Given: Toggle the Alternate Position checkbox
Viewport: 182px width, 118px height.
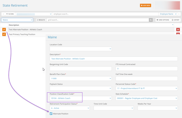Looking at the screenshot, I should 51,114.
